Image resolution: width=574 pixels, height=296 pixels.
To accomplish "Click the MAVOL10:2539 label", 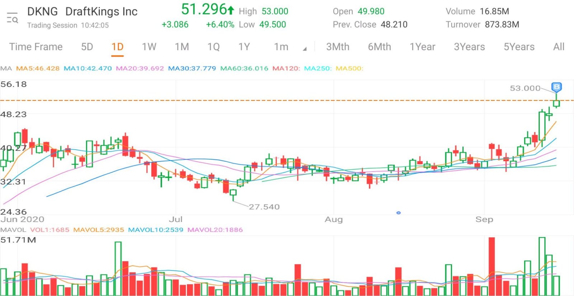I will pyautogui.click(x=156, y=230).
